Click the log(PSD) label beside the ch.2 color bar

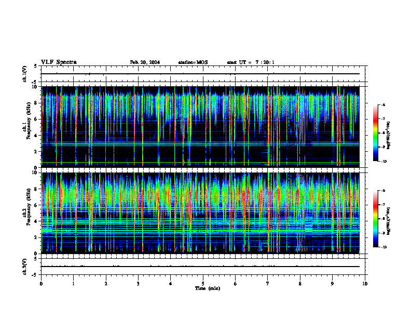389,221
